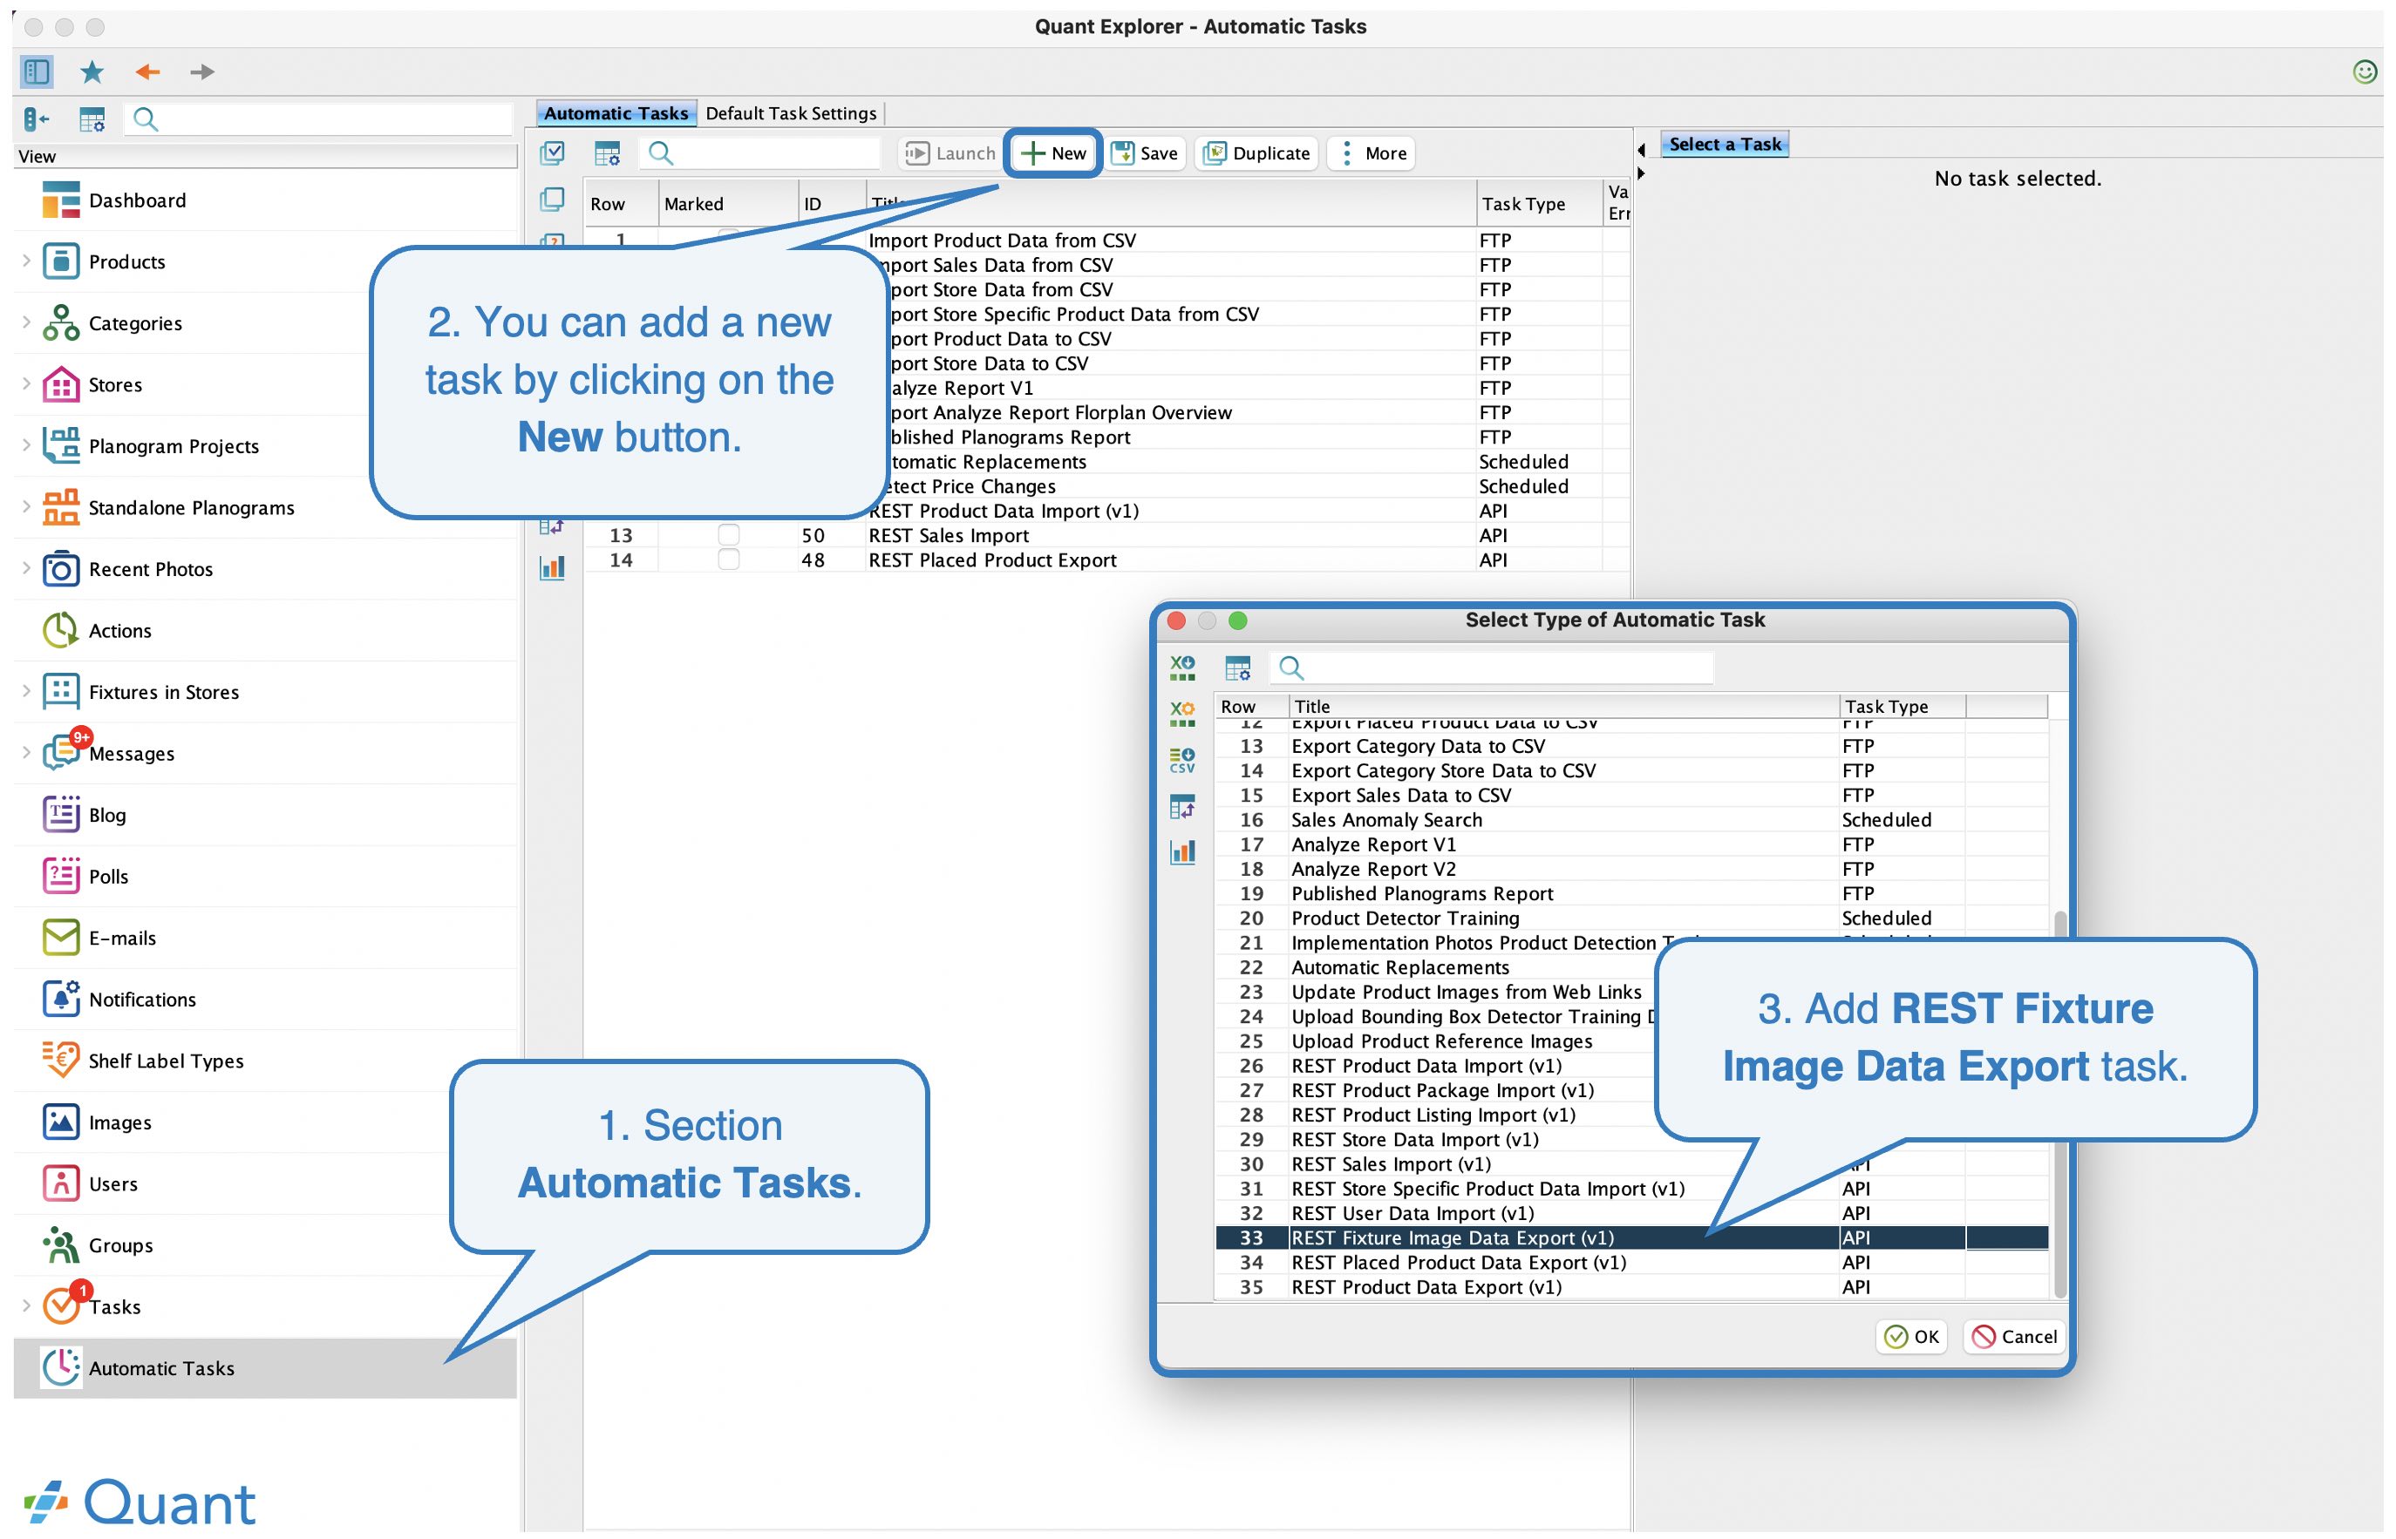Screen dimensions: 2396x1539
Task: Cancel the task type dialog
Action: click(2013, 1336)
